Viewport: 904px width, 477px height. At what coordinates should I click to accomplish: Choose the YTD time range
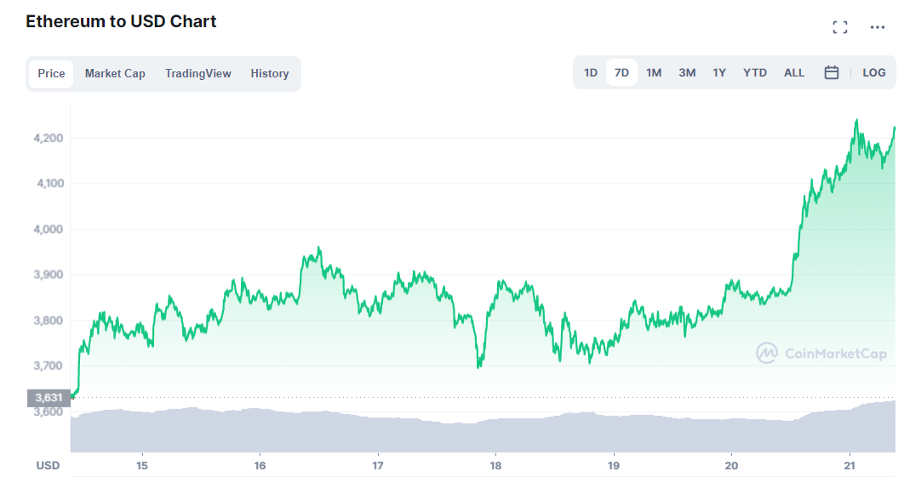(754, 73)
